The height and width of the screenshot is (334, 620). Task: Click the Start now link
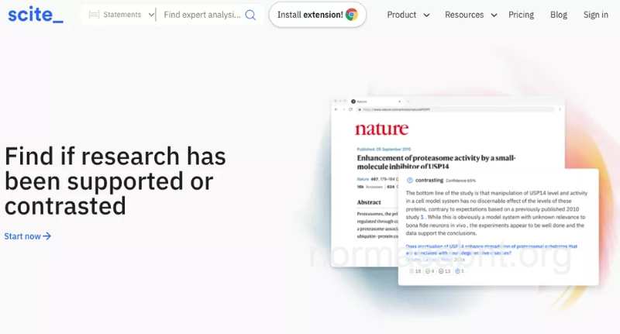pyautogui.click(x=22, y=236)
